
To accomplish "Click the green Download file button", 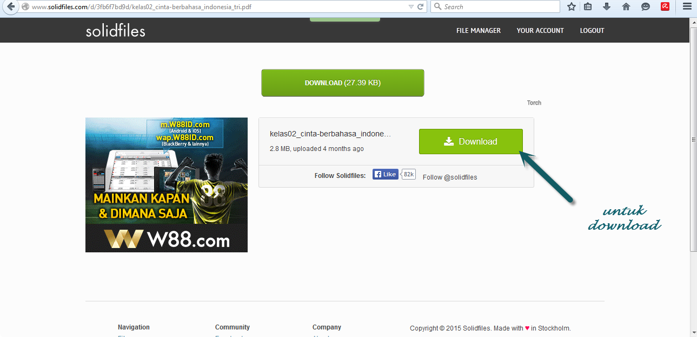I will 471,142.
